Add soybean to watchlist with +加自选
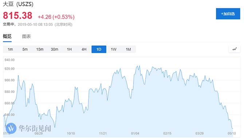 point(228,14)
